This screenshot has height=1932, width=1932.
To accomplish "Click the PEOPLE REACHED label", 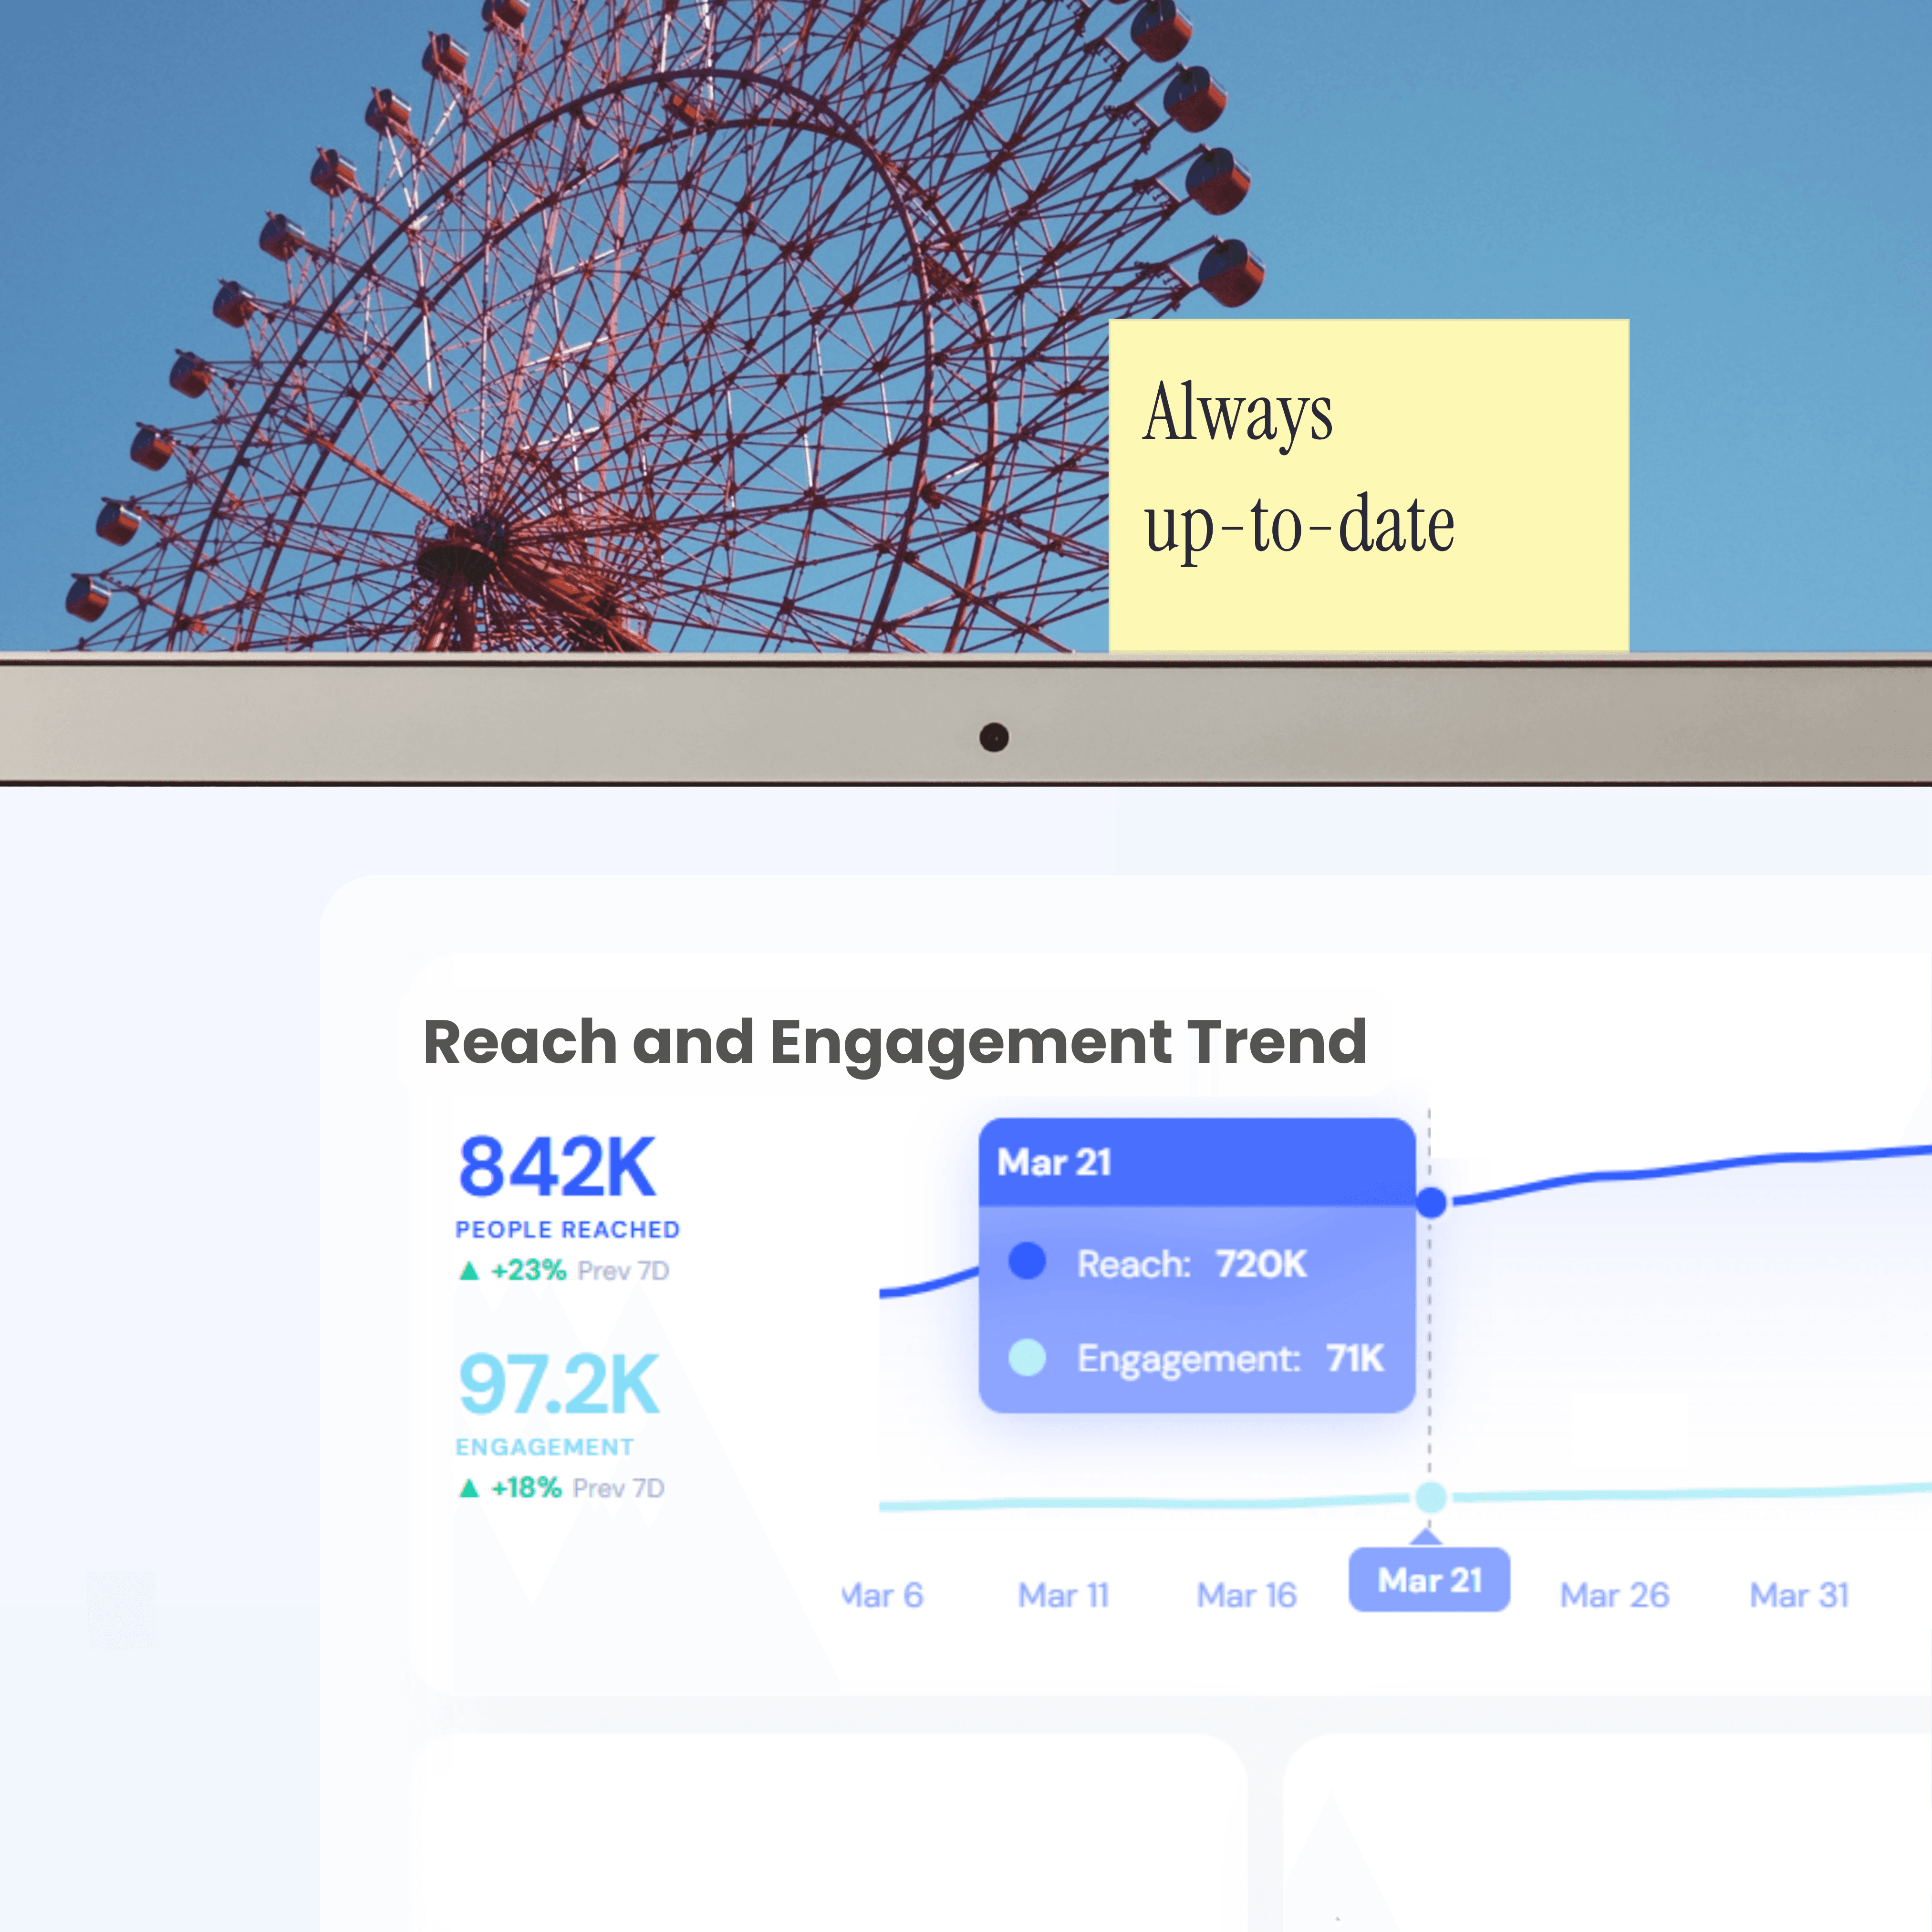I will [x=567, y=1229].
